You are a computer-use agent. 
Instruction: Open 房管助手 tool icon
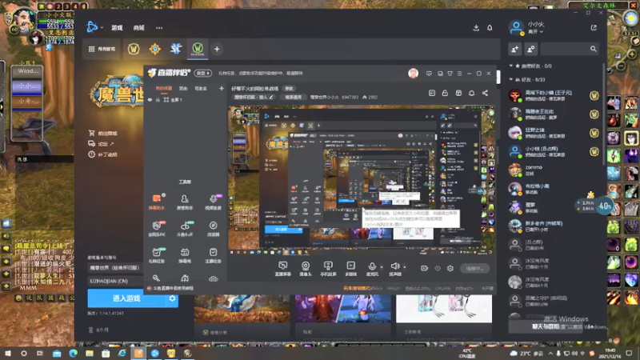click(185, 202)
